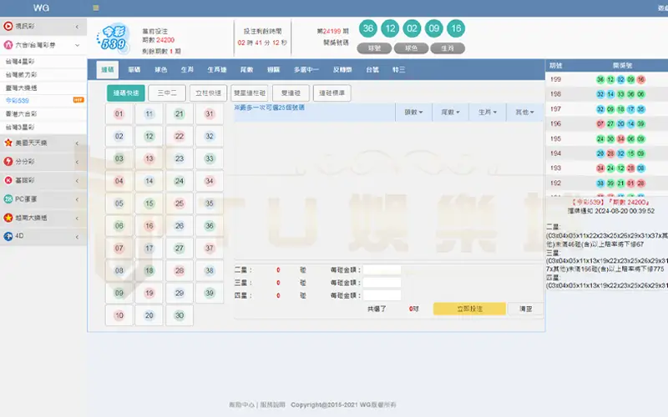The width and height of the screenshot is (668, 417).
Task: Pick number ball 39 in the grid
Action: (x=209, y=293)
